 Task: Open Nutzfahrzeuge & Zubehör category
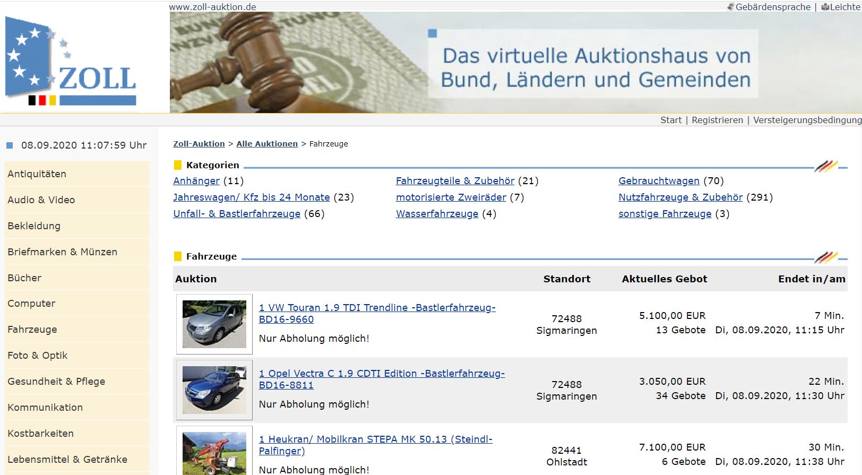point(680,197)
